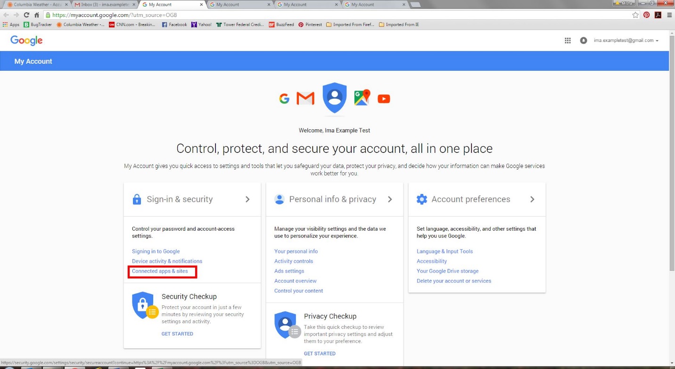Click the person icon beside Personal info & privacy
This screenshot has height=369, width=675.
[x=280, y=199]
